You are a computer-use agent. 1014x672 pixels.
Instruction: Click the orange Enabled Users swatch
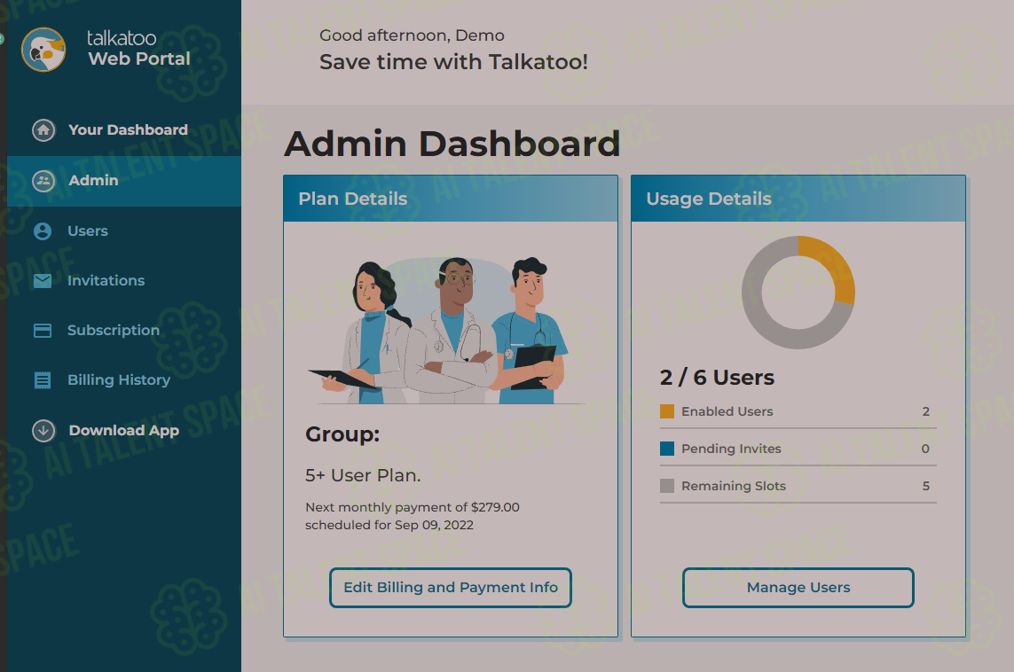(x=667, y=411)
